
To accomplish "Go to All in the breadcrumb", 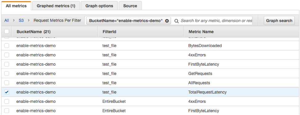I will coord(7,20).
